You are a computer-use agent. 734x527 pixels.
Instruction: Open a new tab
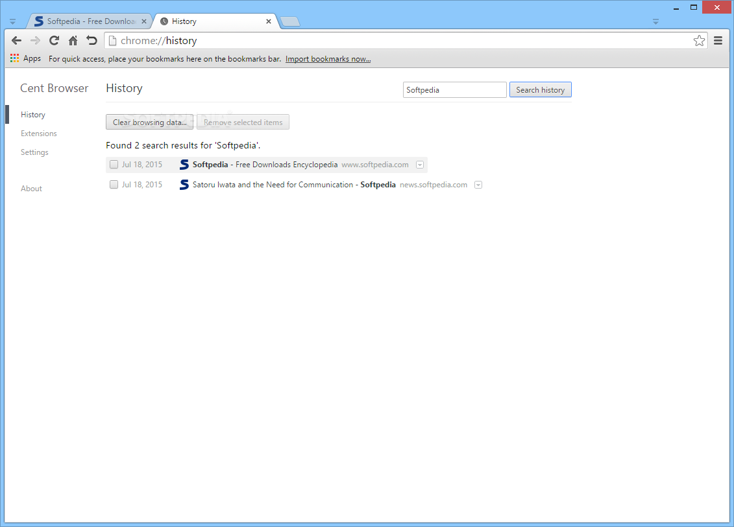click(290, 21)
